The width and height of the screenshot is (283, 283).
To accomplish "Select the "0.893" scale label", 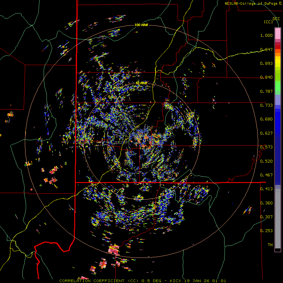I will pos(266,63).
